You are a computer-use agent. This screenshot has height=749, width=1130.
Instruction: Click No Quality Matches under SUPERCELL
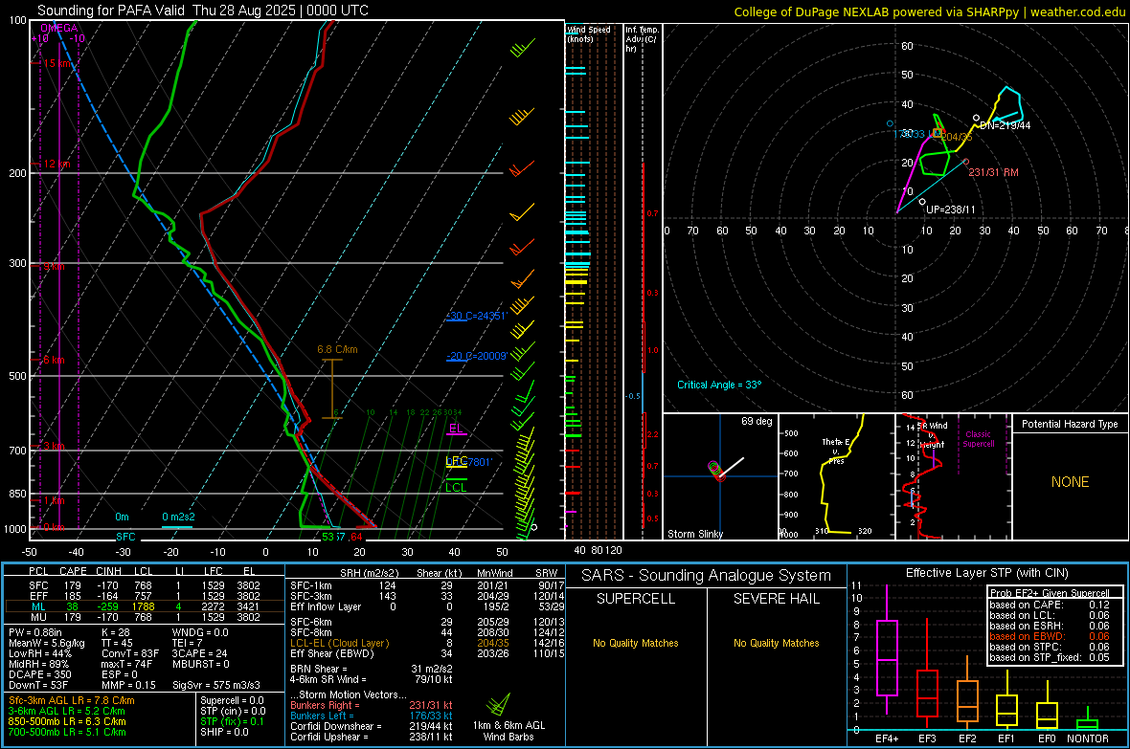(x=636, y=643)
